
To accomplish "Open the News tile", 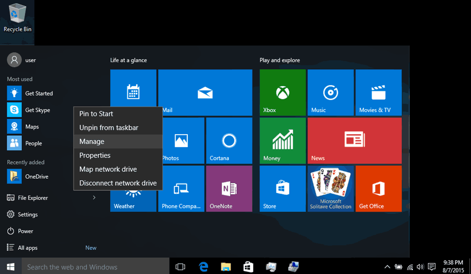I will click(x=355, y=141).
